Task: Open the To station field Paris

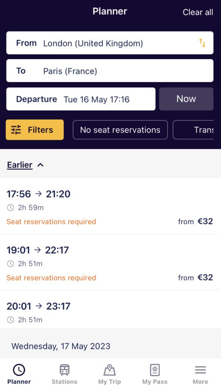Action: (x=110, y=71)
